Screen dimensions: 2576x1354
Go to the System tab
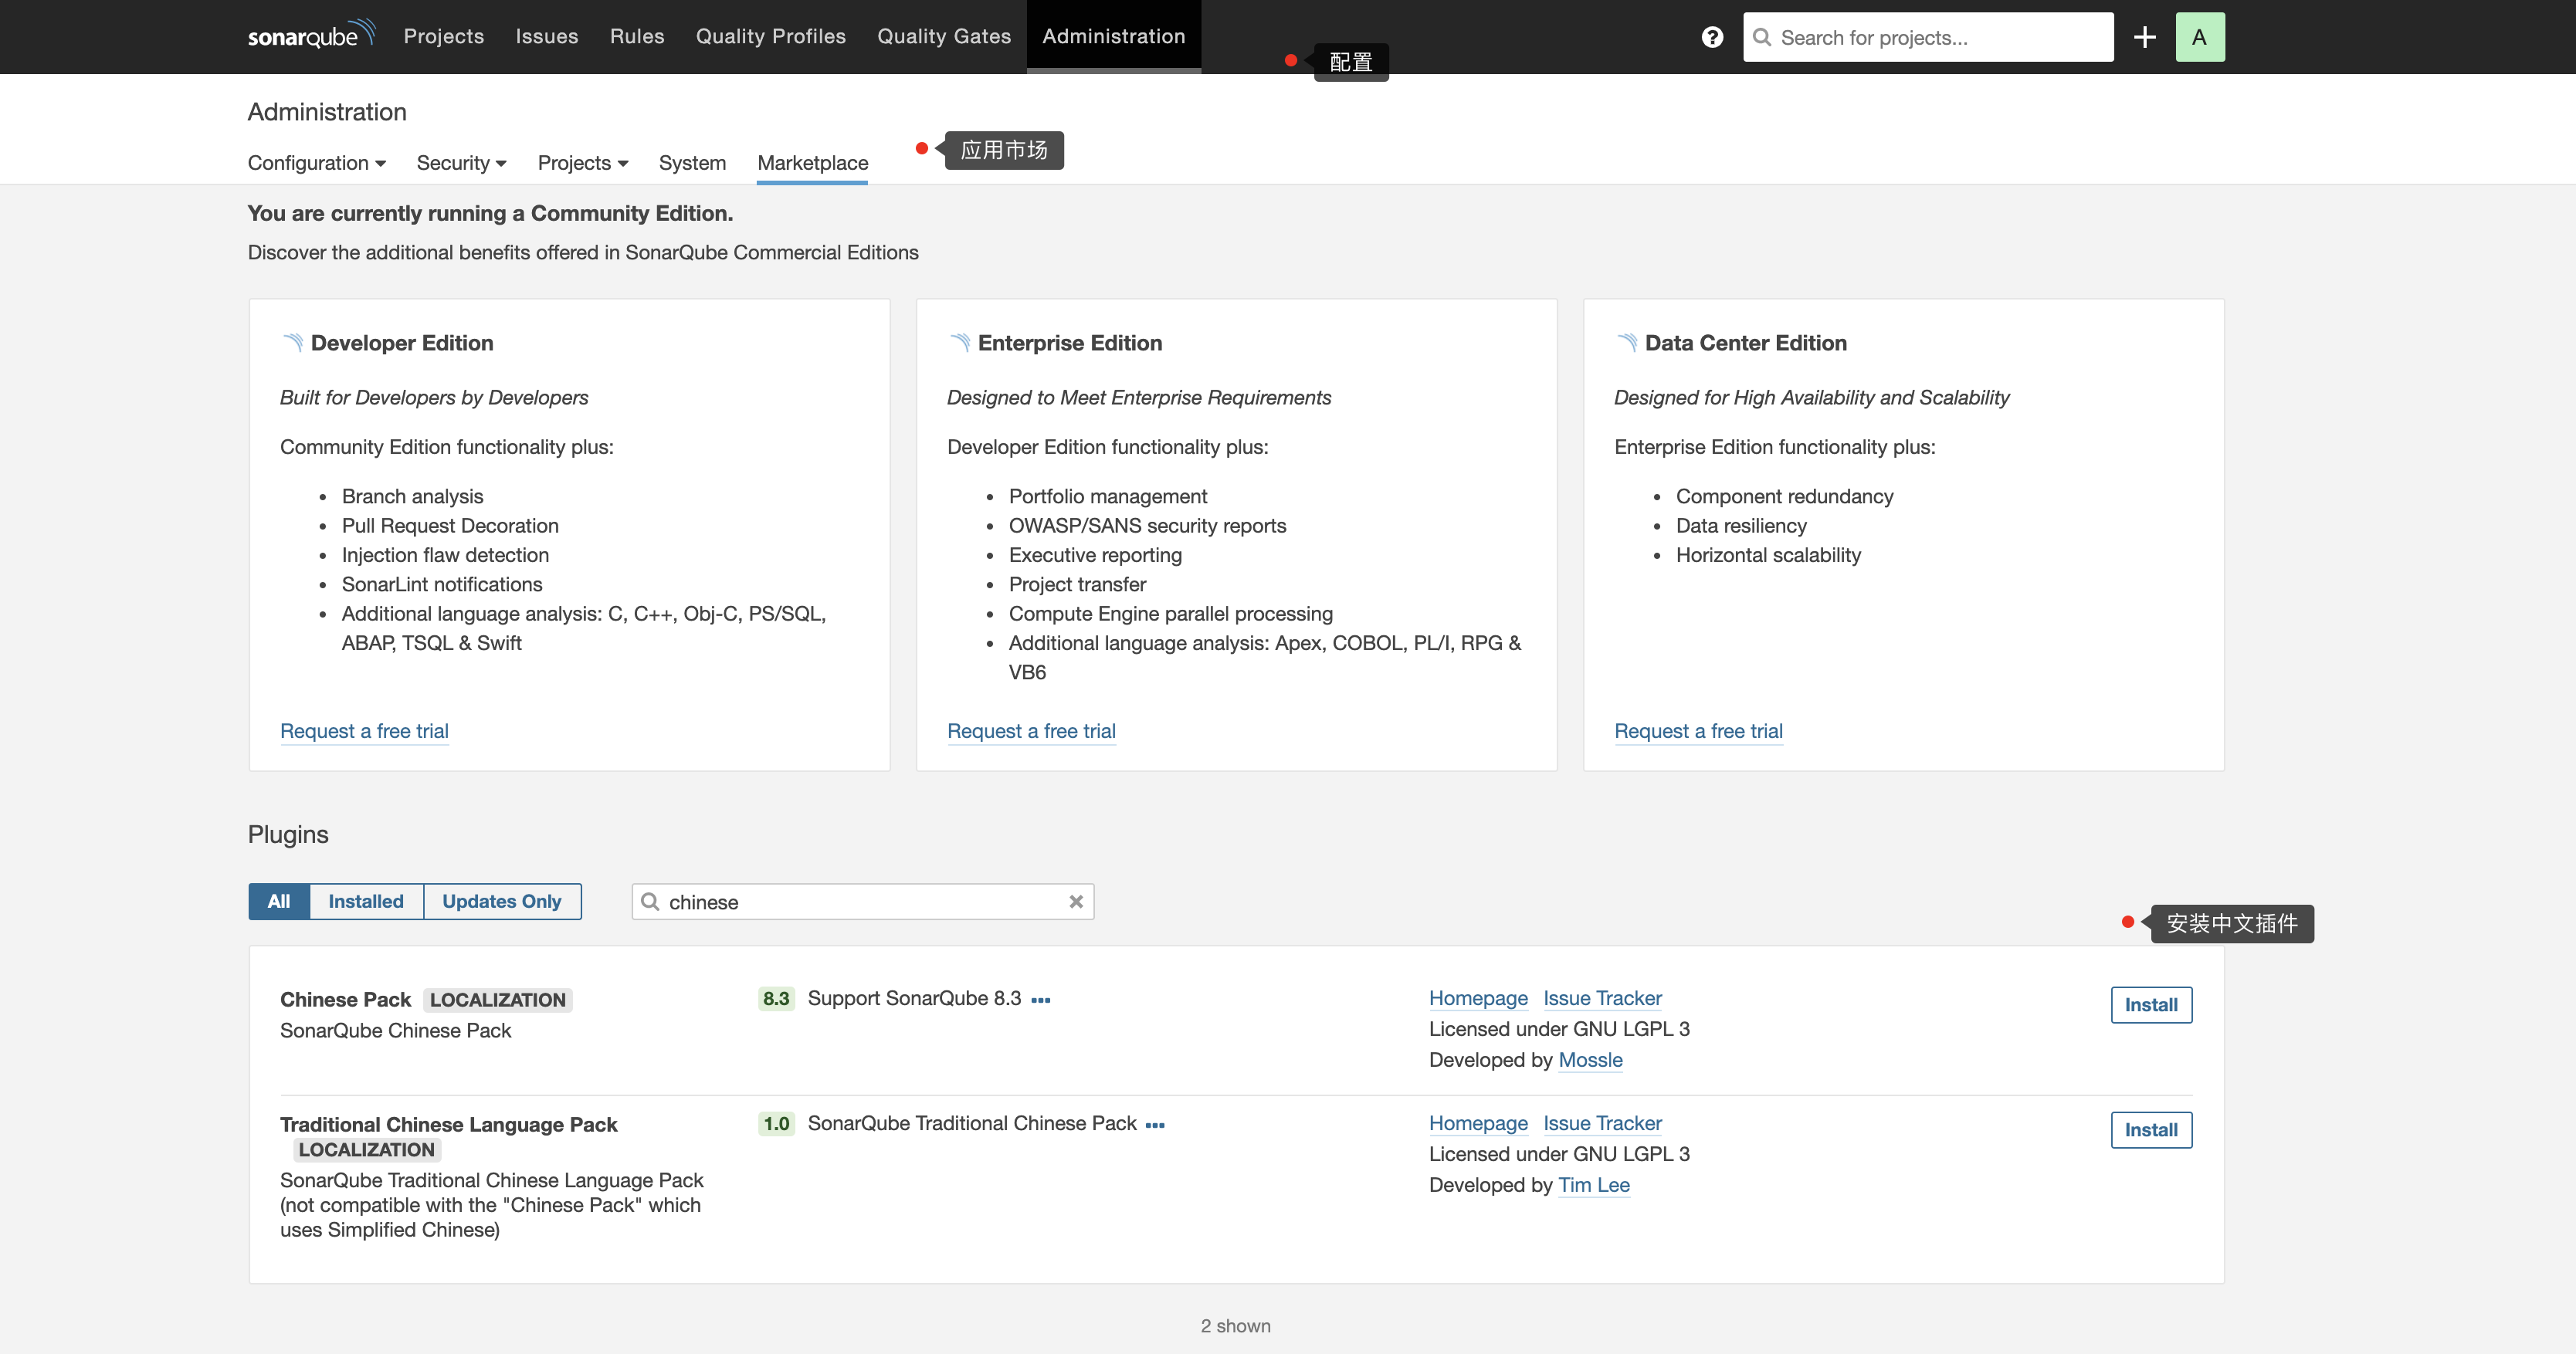tap(691, 162)
